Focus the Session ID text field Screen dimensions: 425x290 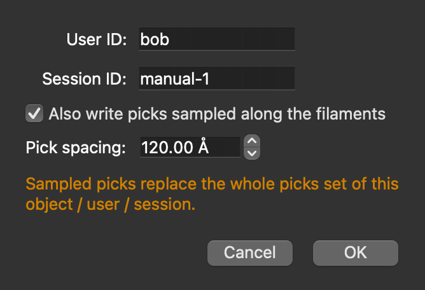[x=217, y=78]
